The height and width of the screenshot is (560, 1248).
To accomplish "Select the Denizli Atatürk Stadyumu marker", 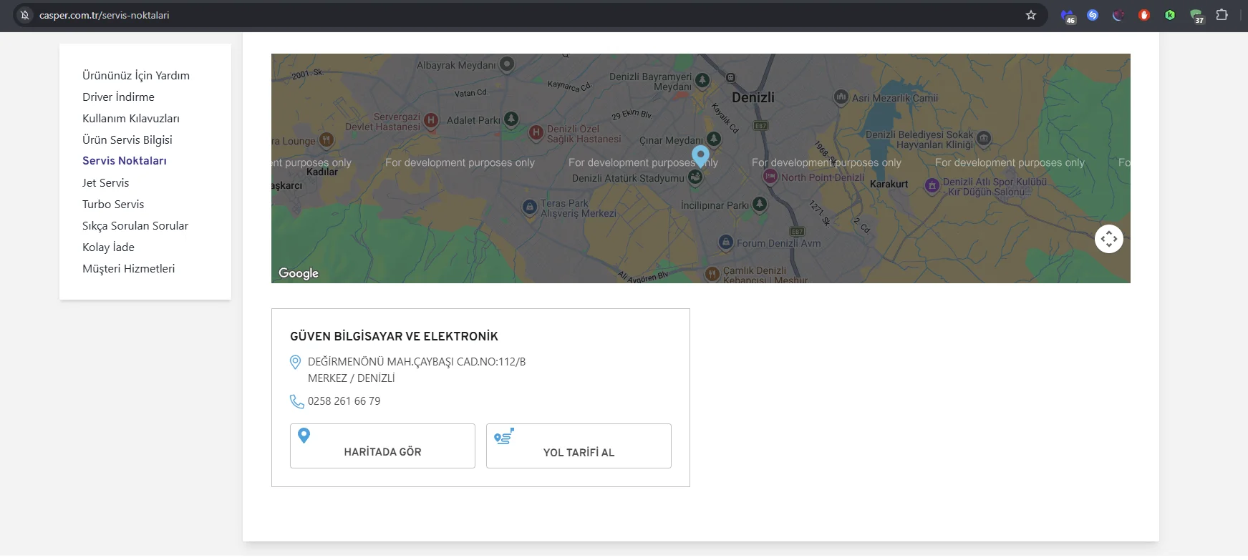I will coord(695,178).
